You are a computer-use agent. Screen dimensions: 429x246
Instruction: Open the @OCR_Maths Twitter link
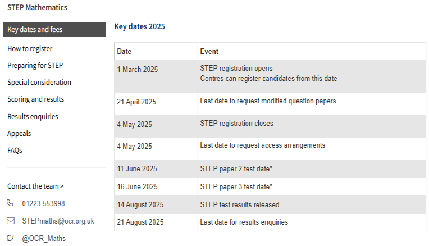pos(44,238)
